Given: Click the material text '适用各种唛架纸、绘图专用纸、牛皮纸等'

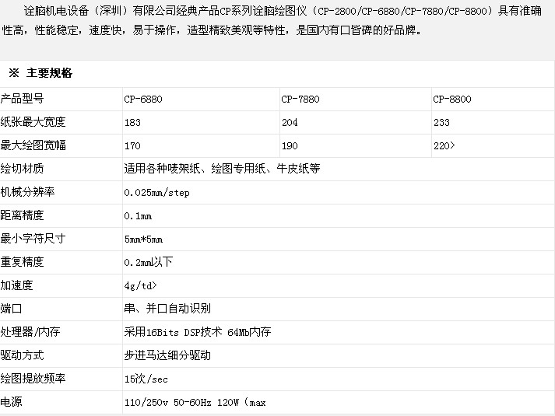Looking at the screenshot, I should 222,169.
